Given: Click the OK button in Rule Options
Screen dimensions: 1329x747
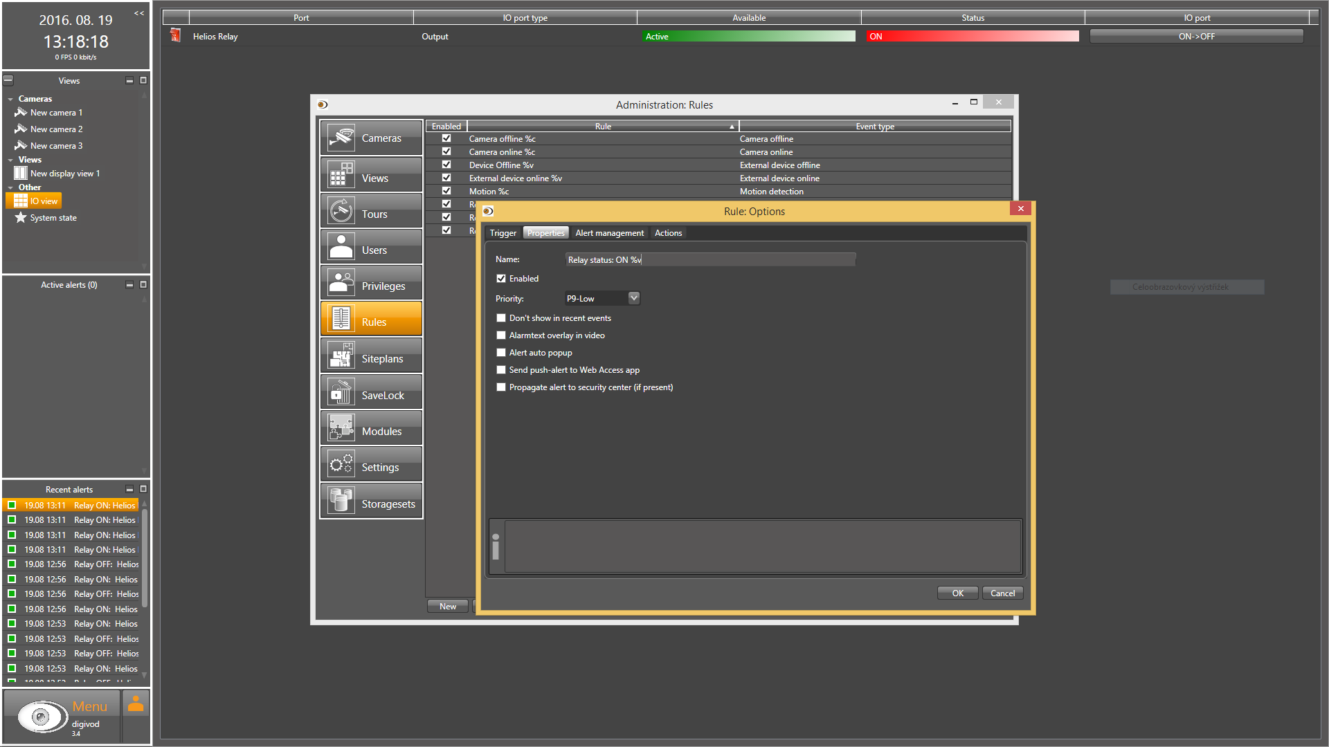Looking at the screenshot, I should pos(957,593).
